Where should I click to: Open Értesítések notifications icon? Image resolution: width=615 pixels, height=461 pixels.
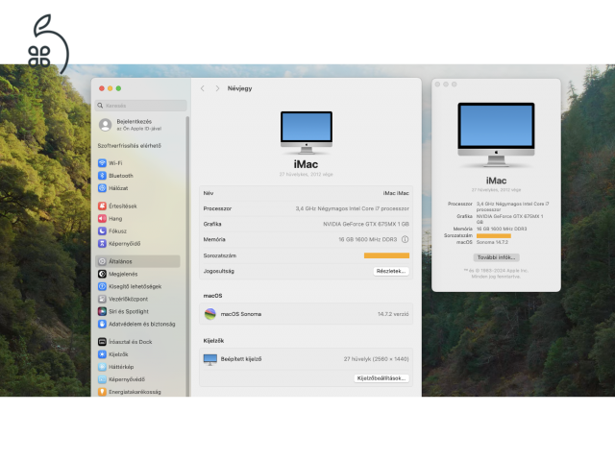[x=102, y=206]
